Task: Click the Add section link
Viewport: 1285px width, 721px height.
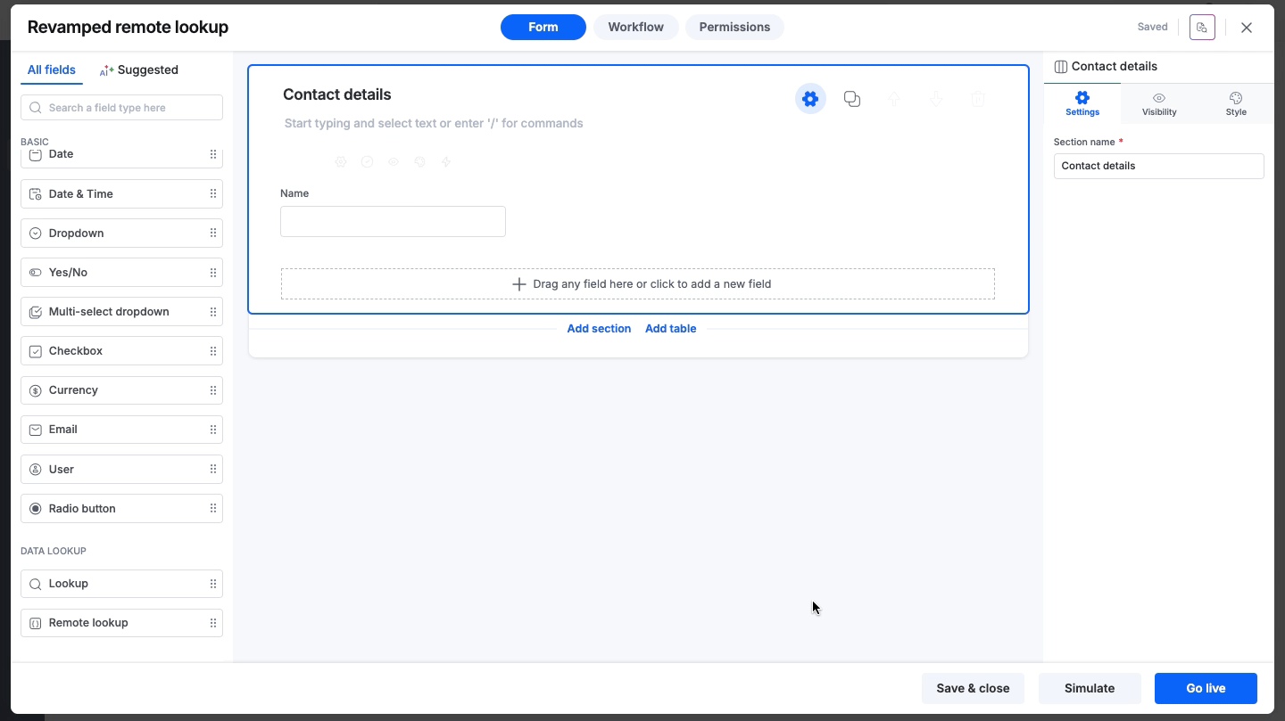Action: (599, 328)
